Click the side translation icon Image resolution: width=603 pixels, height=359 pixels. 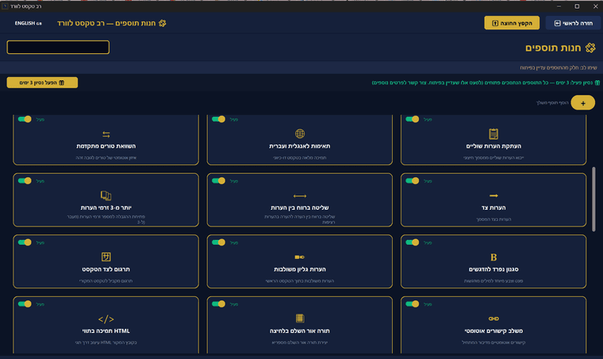[106, 257]
